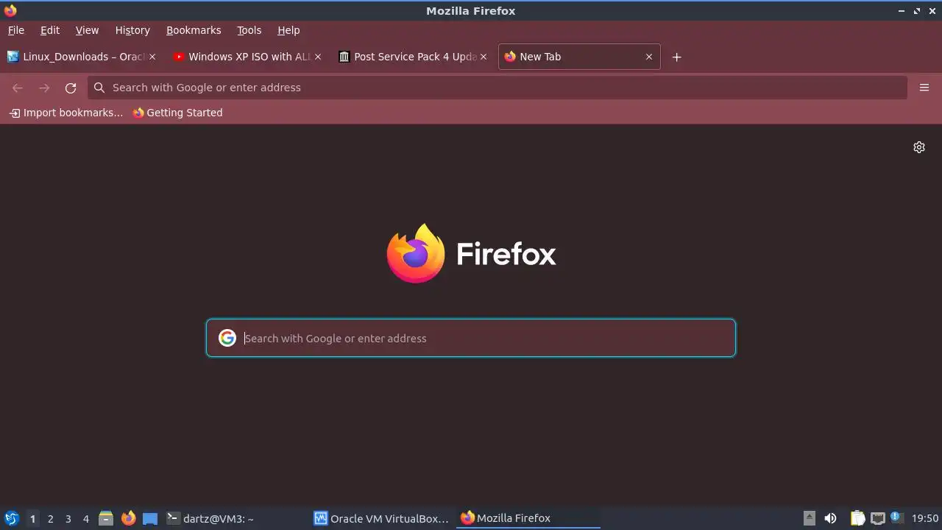Switch to workspace 1
Image resolution: width=942 pixels, height=530 pixels.
[x=32, y=518]
